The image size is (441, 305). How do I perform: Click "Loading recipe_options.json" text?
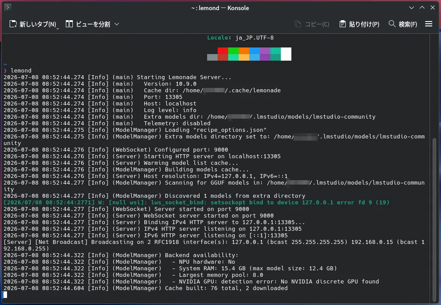click(x=216, y=130)
